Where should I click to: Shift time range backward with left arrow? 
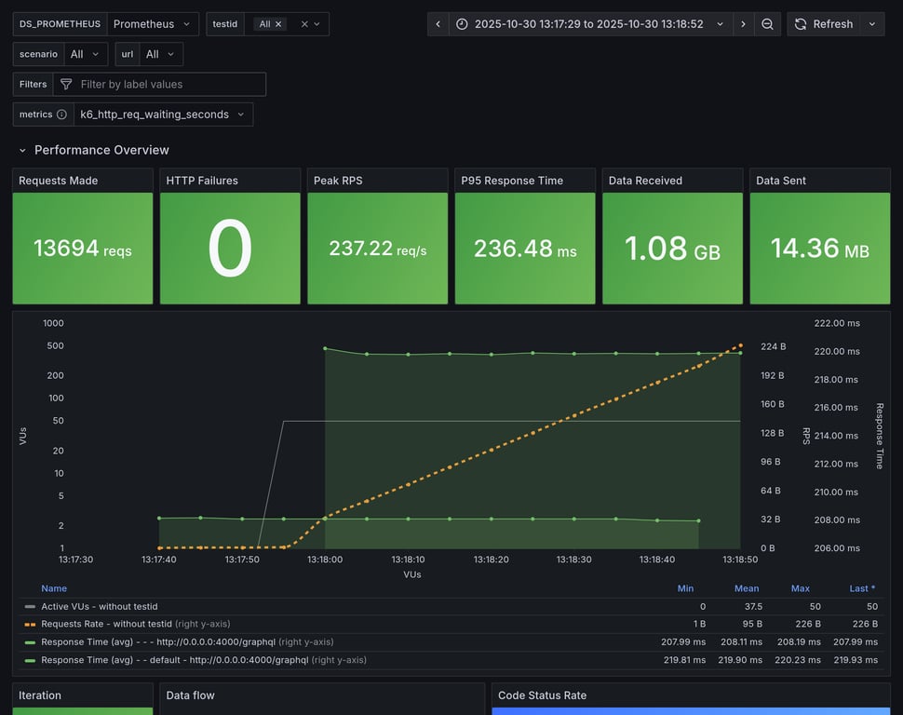tap(438, 24)
